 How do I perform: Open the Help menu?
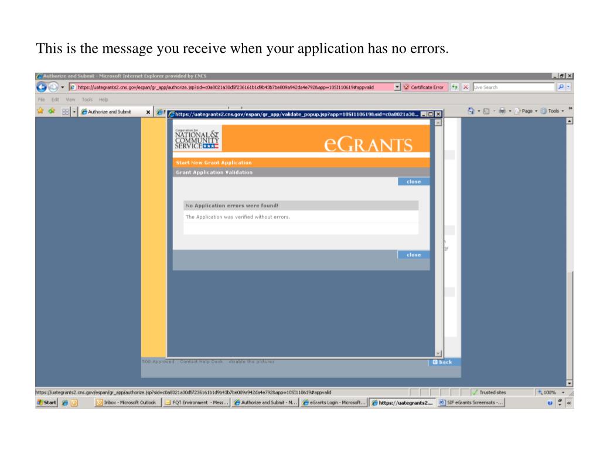pos(103,100)
